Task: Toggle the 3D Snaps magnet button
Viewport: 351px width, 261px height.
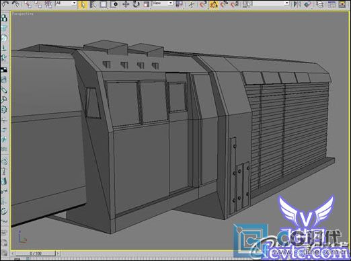Action: coord(203,4)
